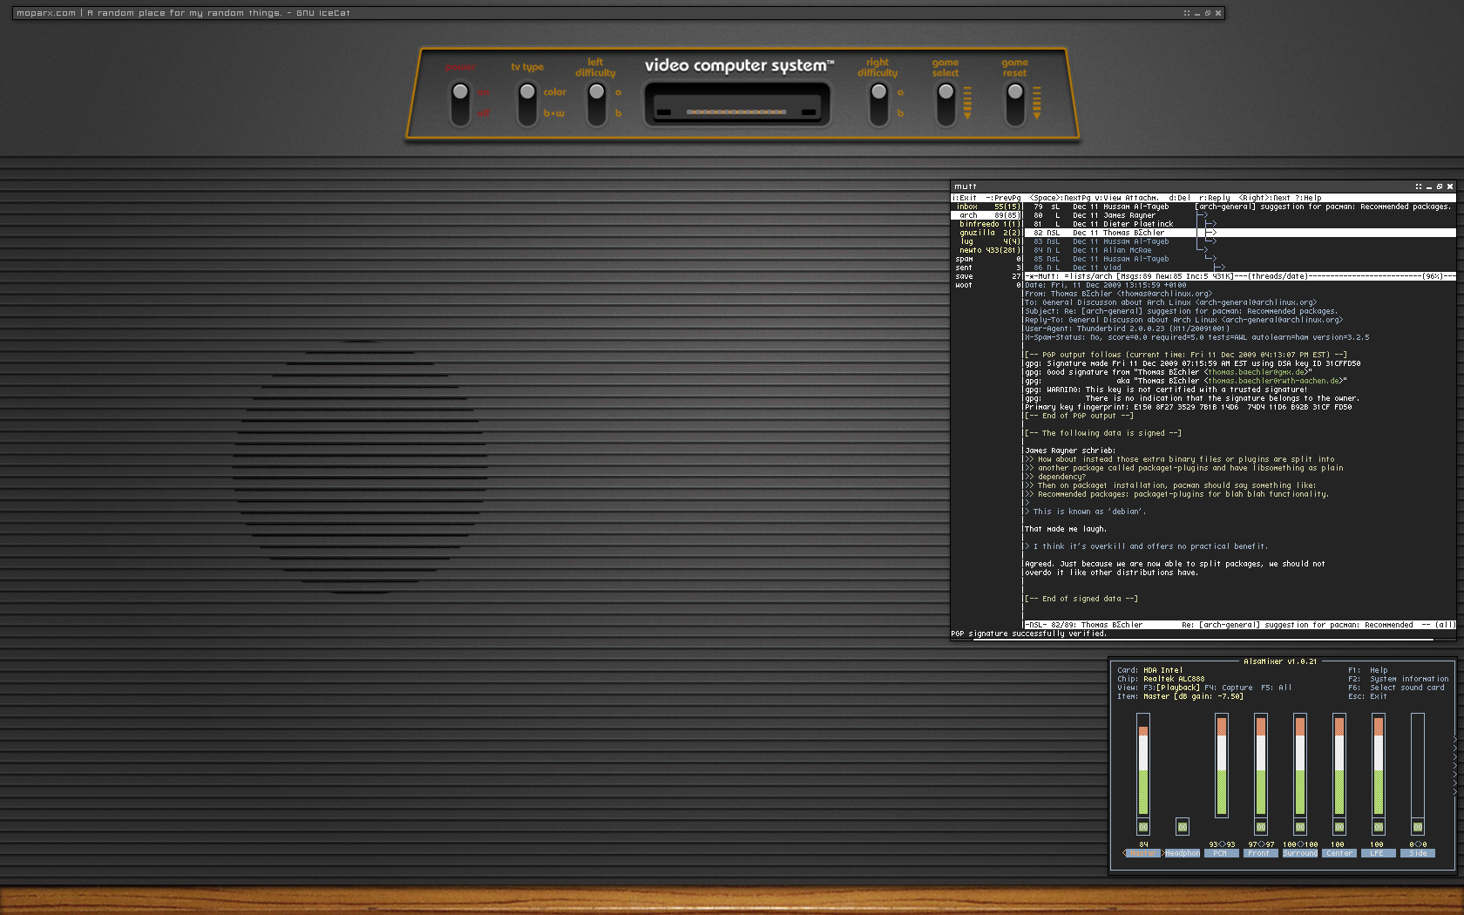Toggle the tv type color switch

tap(527, 102)
